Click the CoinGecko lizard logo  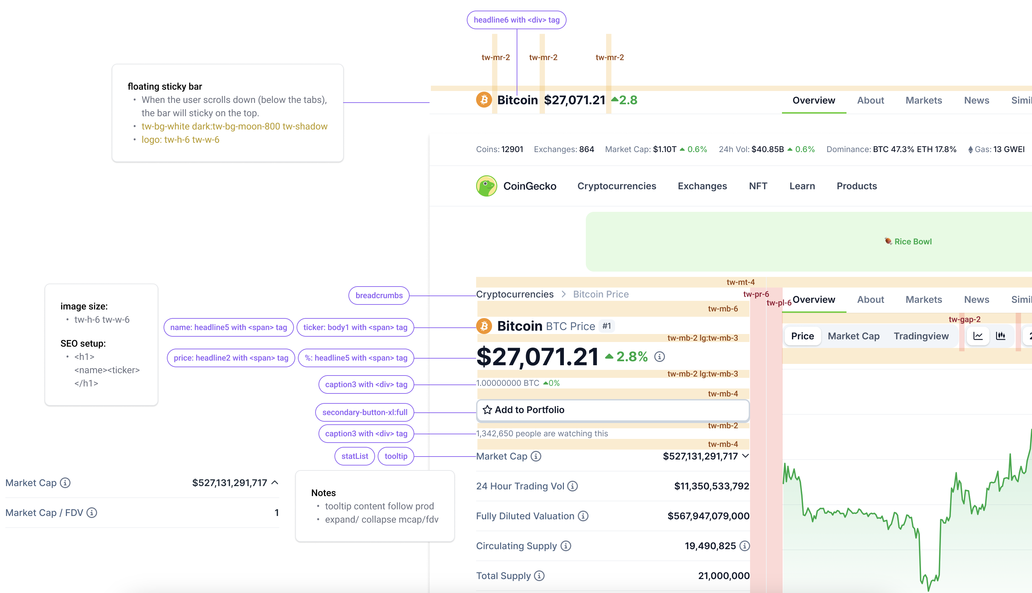[x=487, y=186]
